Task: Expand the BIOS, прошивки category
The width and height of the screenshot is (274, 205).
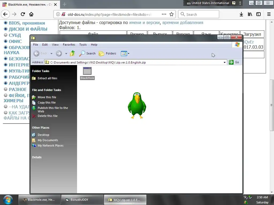Action: [6, 23]
